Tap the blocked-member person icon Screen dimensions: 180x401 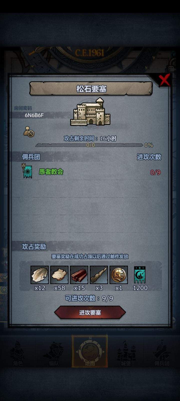[x=29, y=132]
